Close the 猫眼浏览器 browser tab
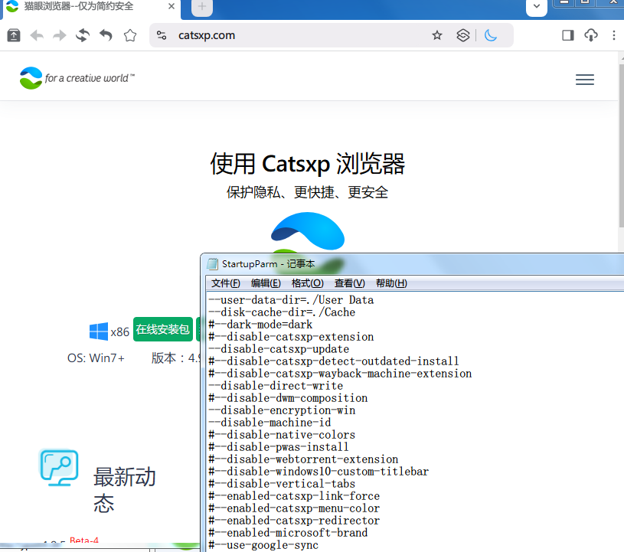Screen dimensions: 624x552 point(172,6)
